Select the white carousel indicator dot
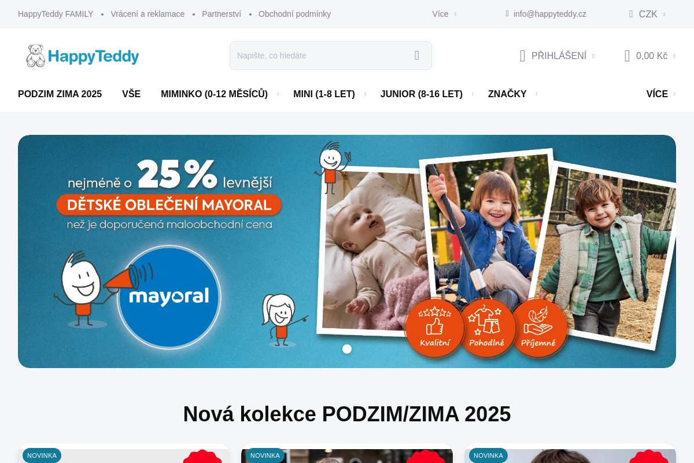 [347, 349]
